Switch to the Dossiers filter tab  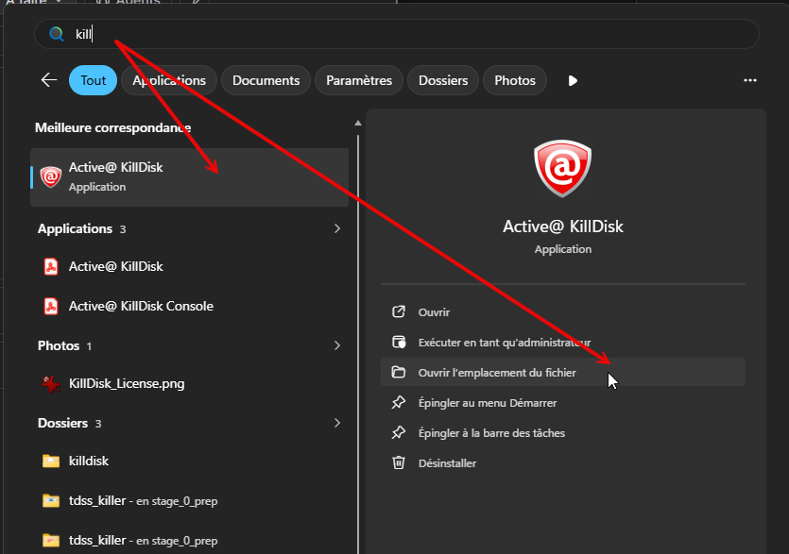coord(443,80)
